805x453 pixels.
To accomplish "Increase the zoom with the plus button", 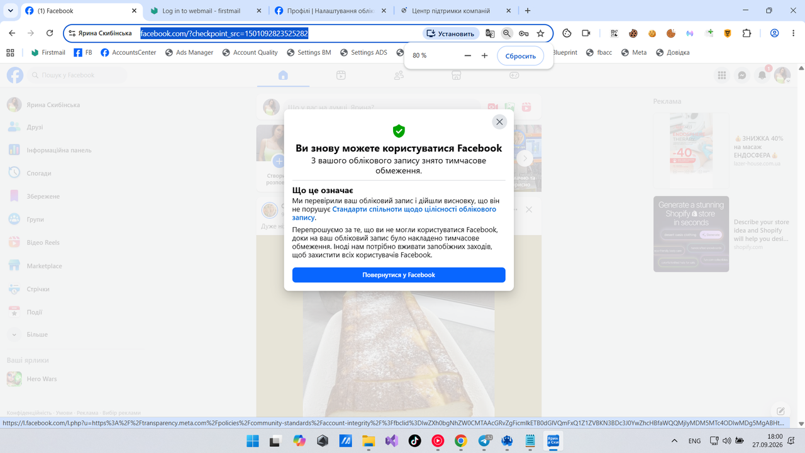I will tap(484, 56).
